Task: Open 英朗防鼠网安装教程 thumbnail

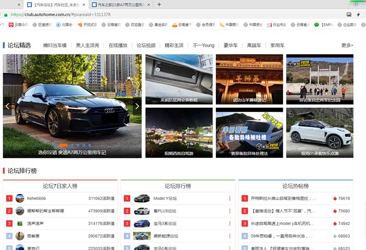Action: point(179,79)
